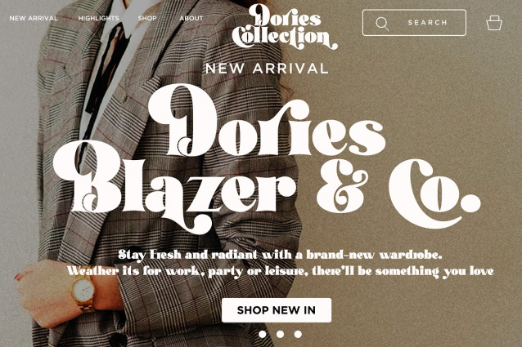
Task: Click the SHOP NEW IN button
Action: click(277, 310)
